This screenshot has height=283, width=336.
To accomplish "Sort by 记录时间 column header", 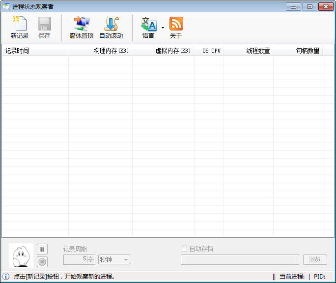I will tap(35, 51).
